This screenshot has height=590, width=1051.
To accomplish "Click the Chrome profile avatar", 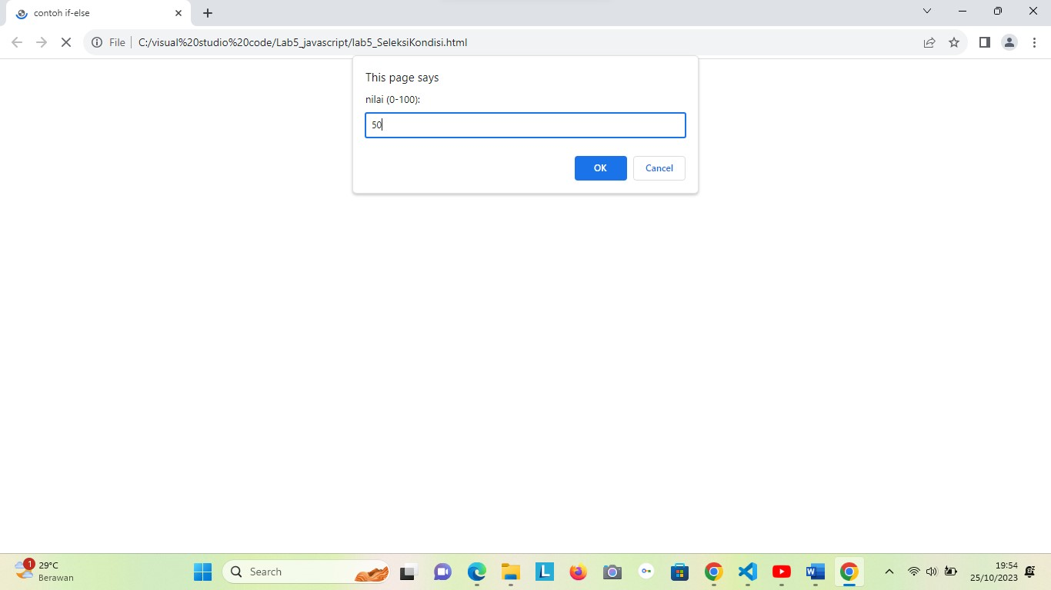I will click(1009, 42).
